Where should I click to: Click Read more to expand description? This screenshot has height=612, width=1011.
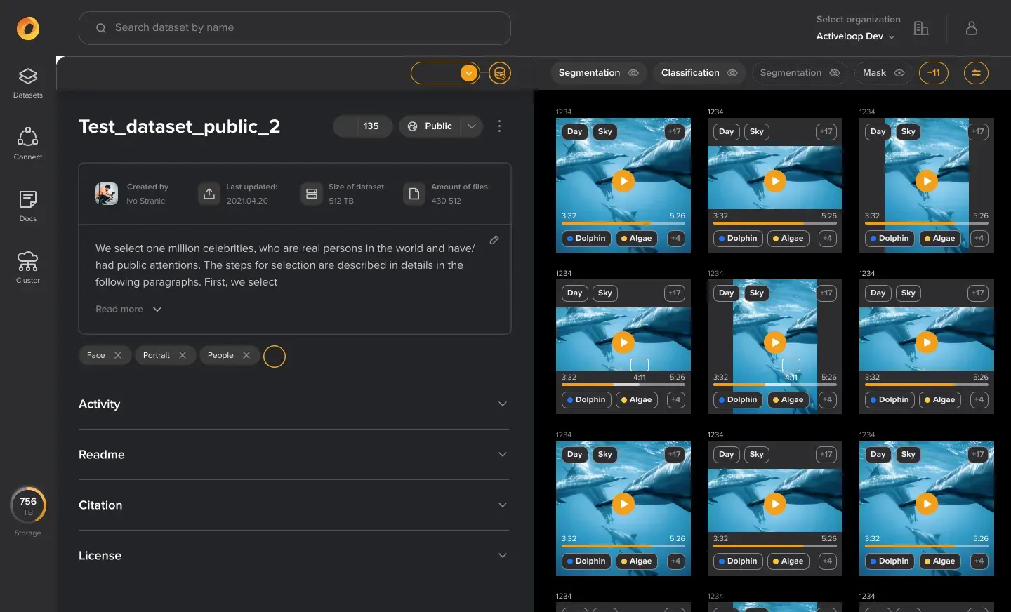pos(128,310)
